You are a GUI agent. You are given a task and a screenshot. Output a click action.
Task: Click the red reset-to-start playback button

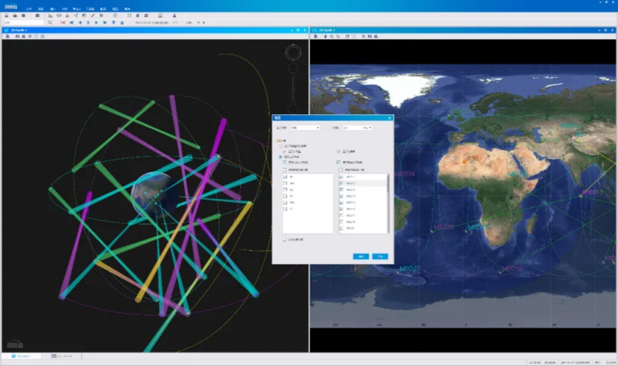pos(63,23)
